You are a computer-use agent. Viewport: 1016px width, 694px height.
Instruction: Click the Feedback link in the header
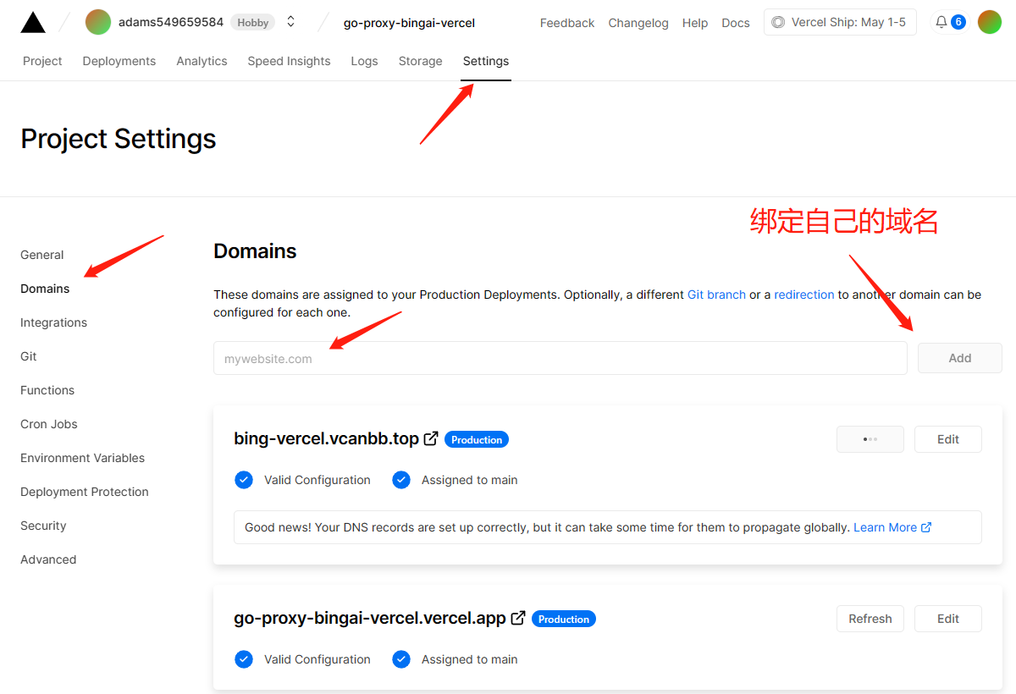click(x=567, y=23)
